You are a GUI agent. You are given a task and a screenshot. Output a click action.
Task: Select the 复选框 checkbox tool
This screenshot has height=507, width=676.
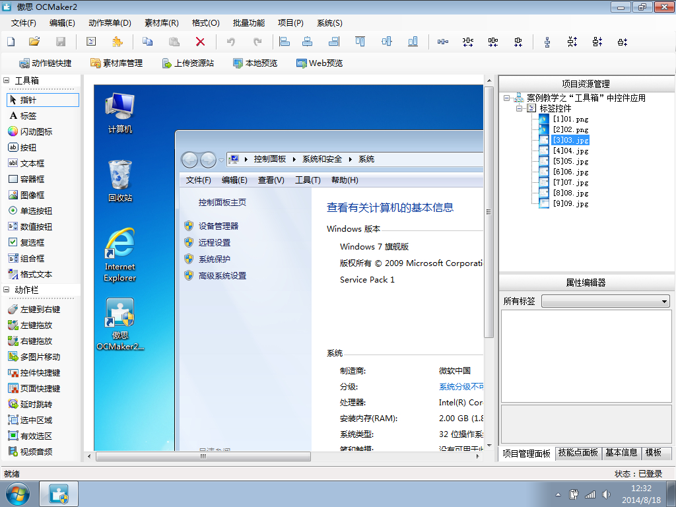click(26, 243)
